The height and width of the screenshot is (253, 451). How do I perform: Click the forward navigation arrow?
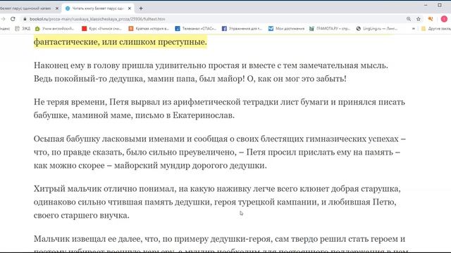[x=3, y=19]
